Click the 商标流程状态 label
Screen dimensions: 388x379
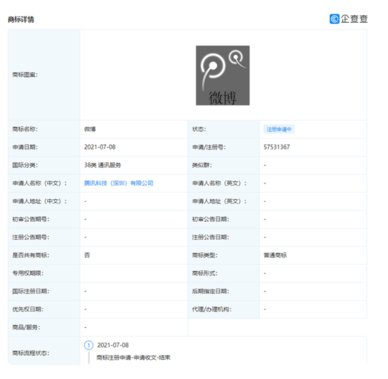click(31, 353)
